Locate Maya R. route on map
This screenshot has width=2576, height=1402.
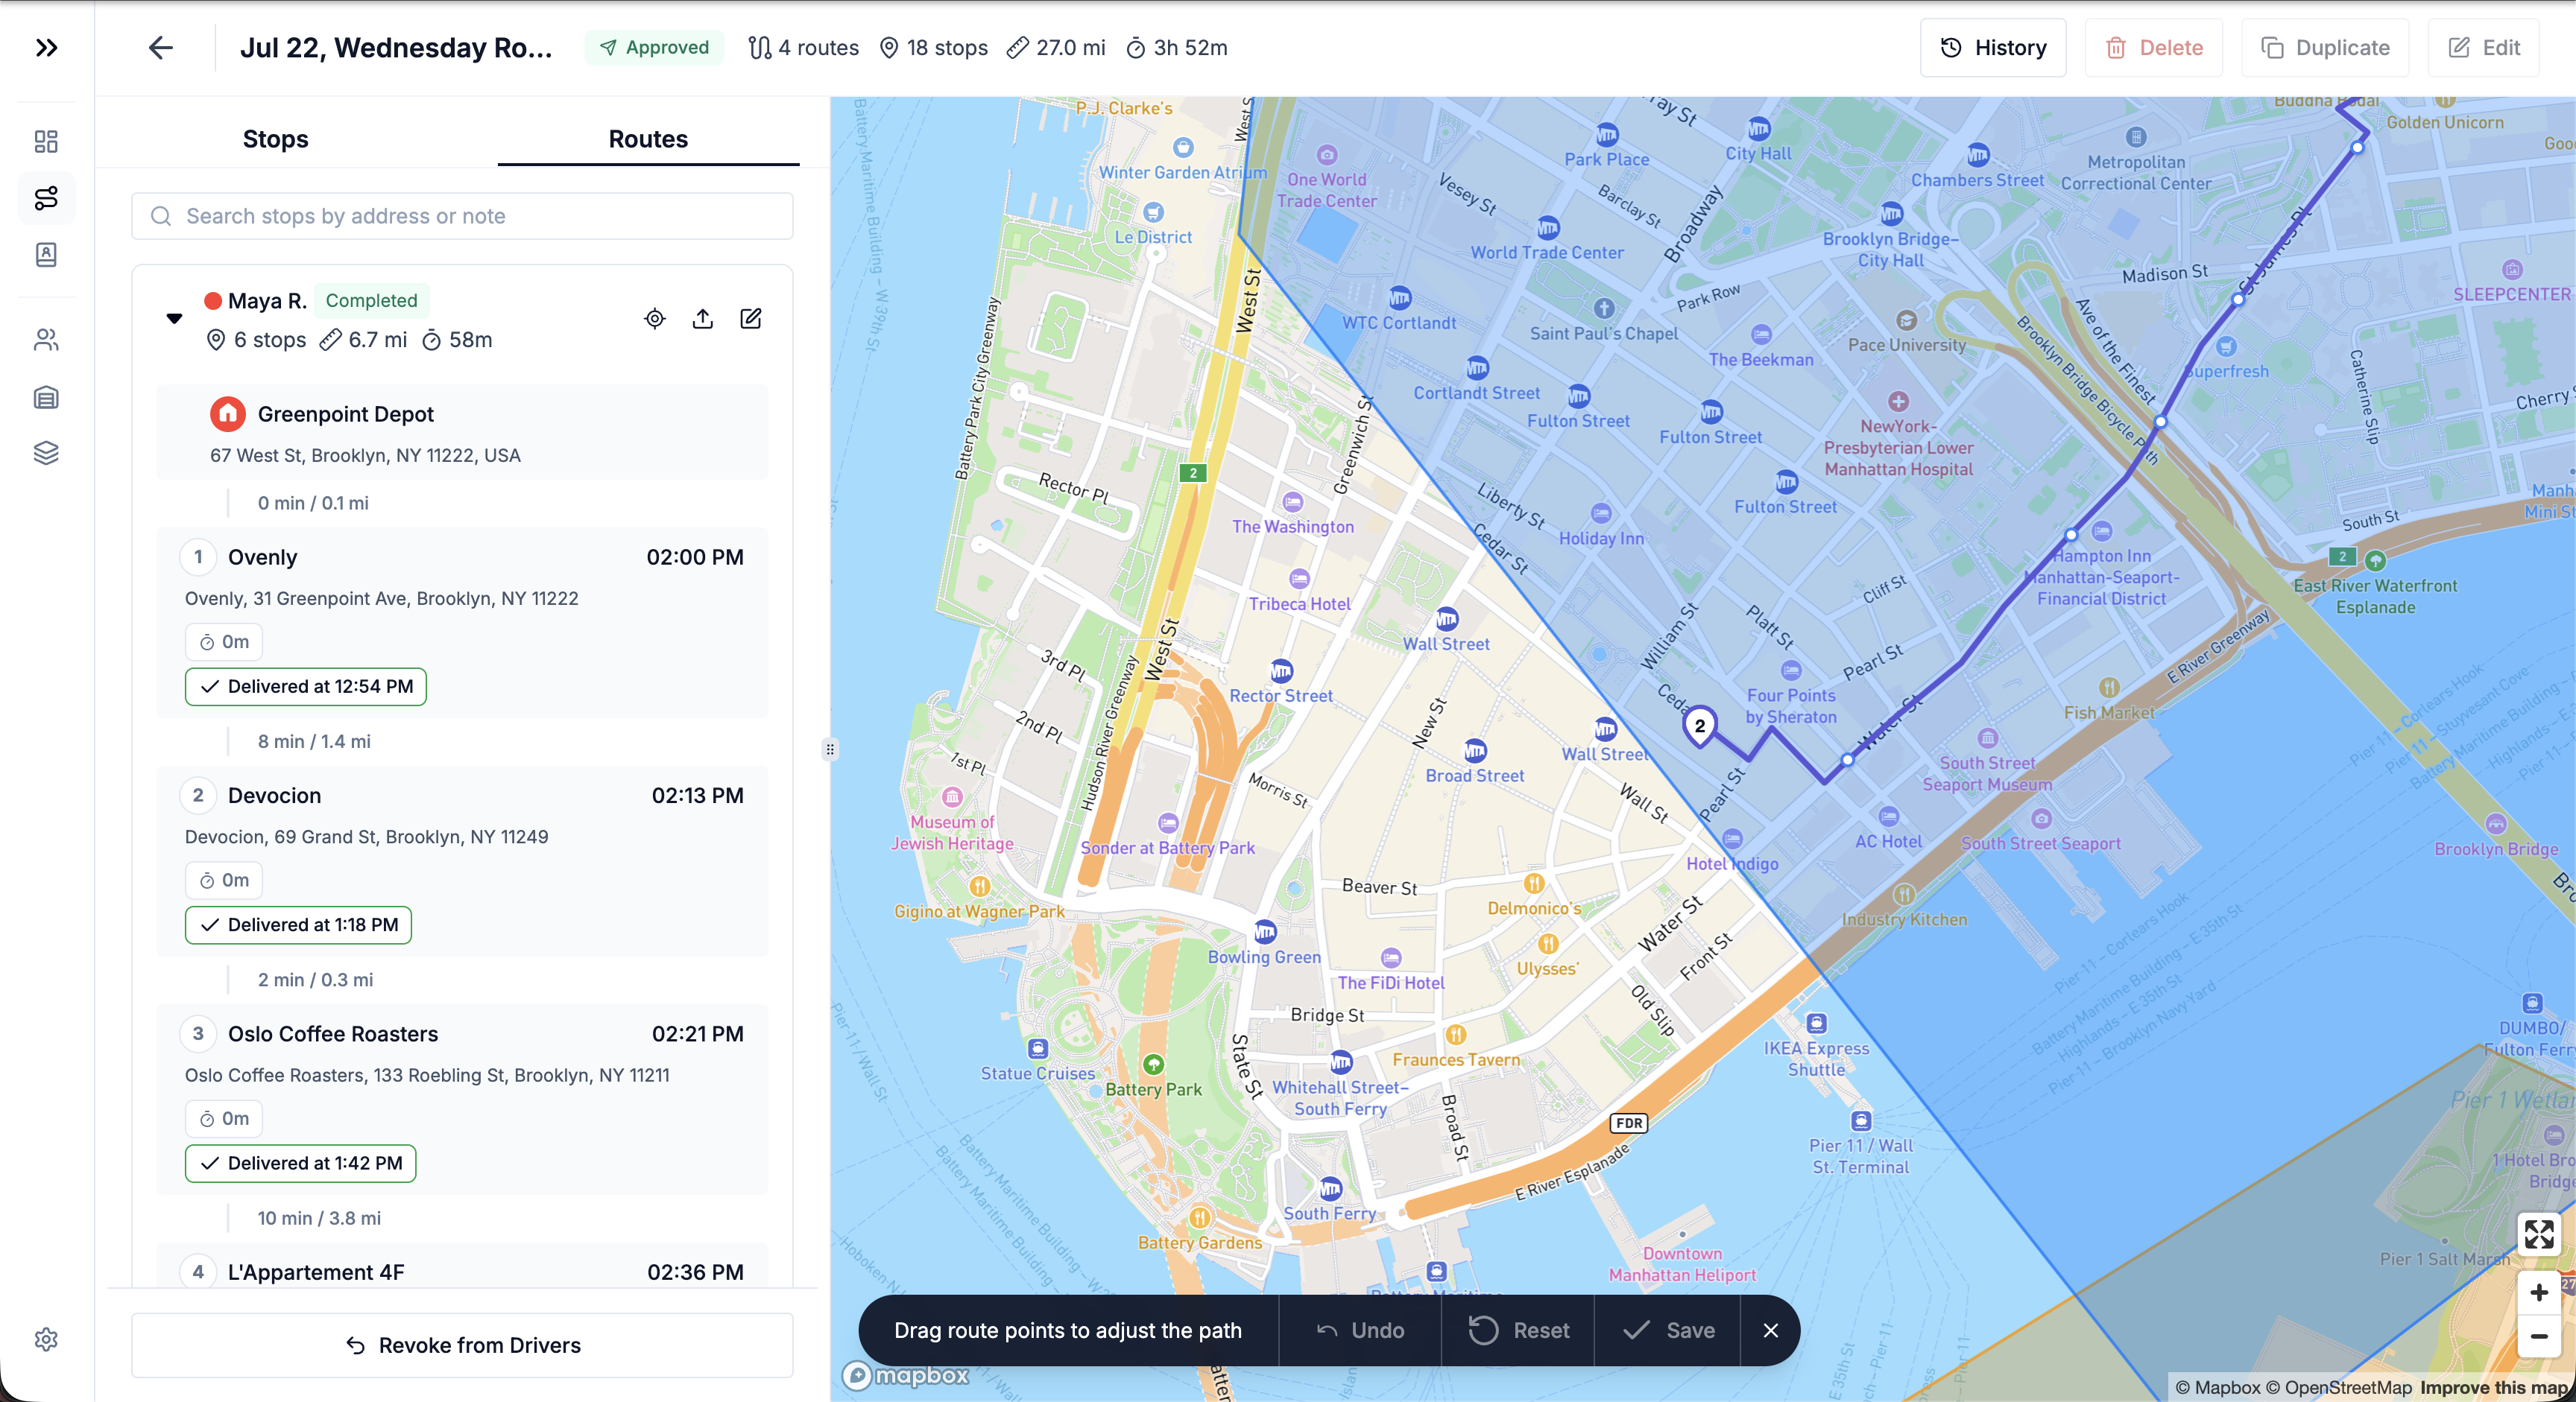[x=655, y=319]
